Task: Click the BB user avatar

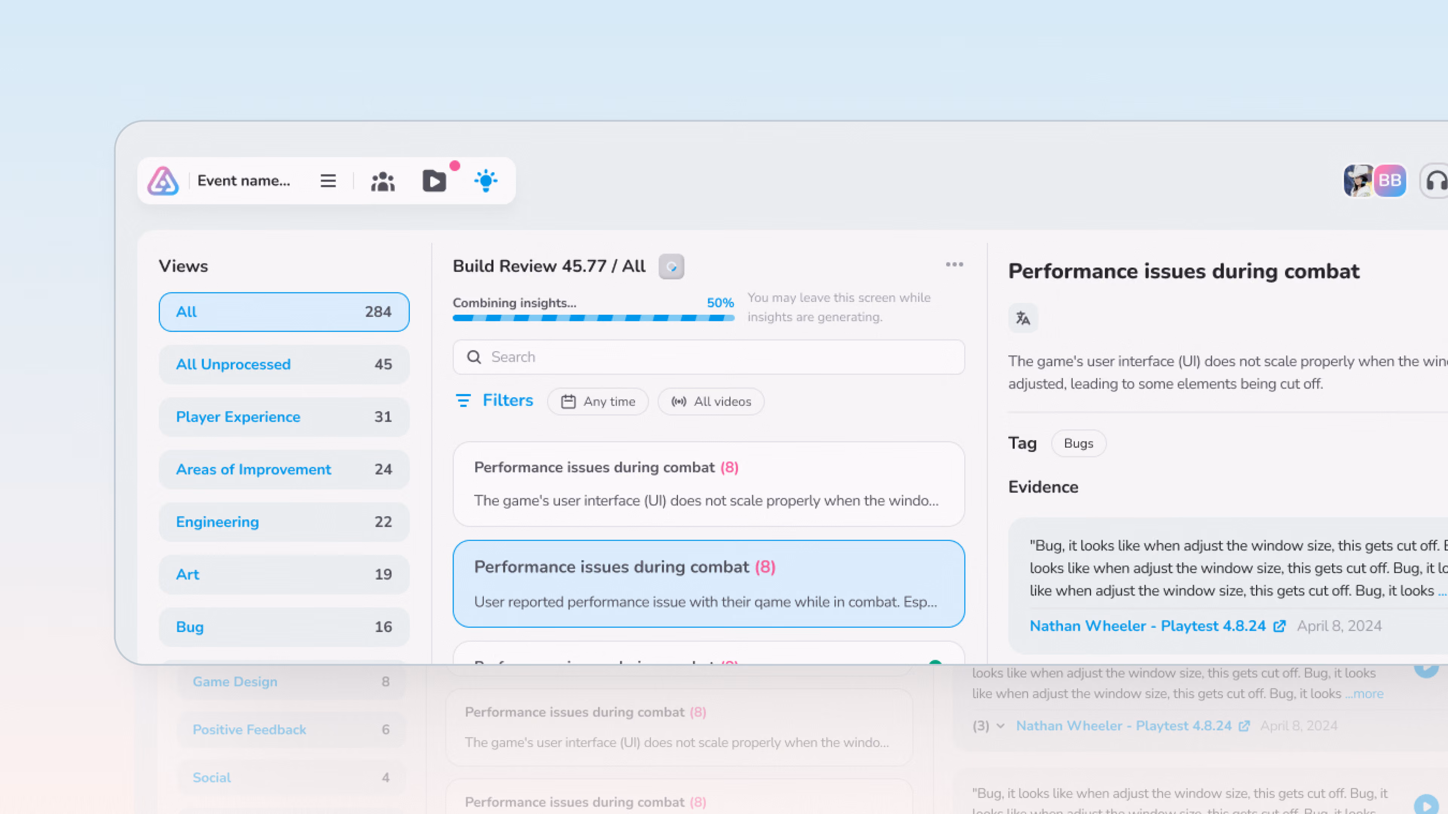Action: point(1390,181)
